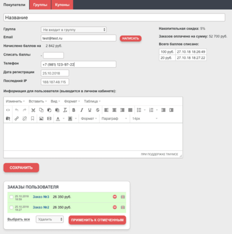
Task: Click the paste icon in the editor toolbar
Action: click(49, 110)
